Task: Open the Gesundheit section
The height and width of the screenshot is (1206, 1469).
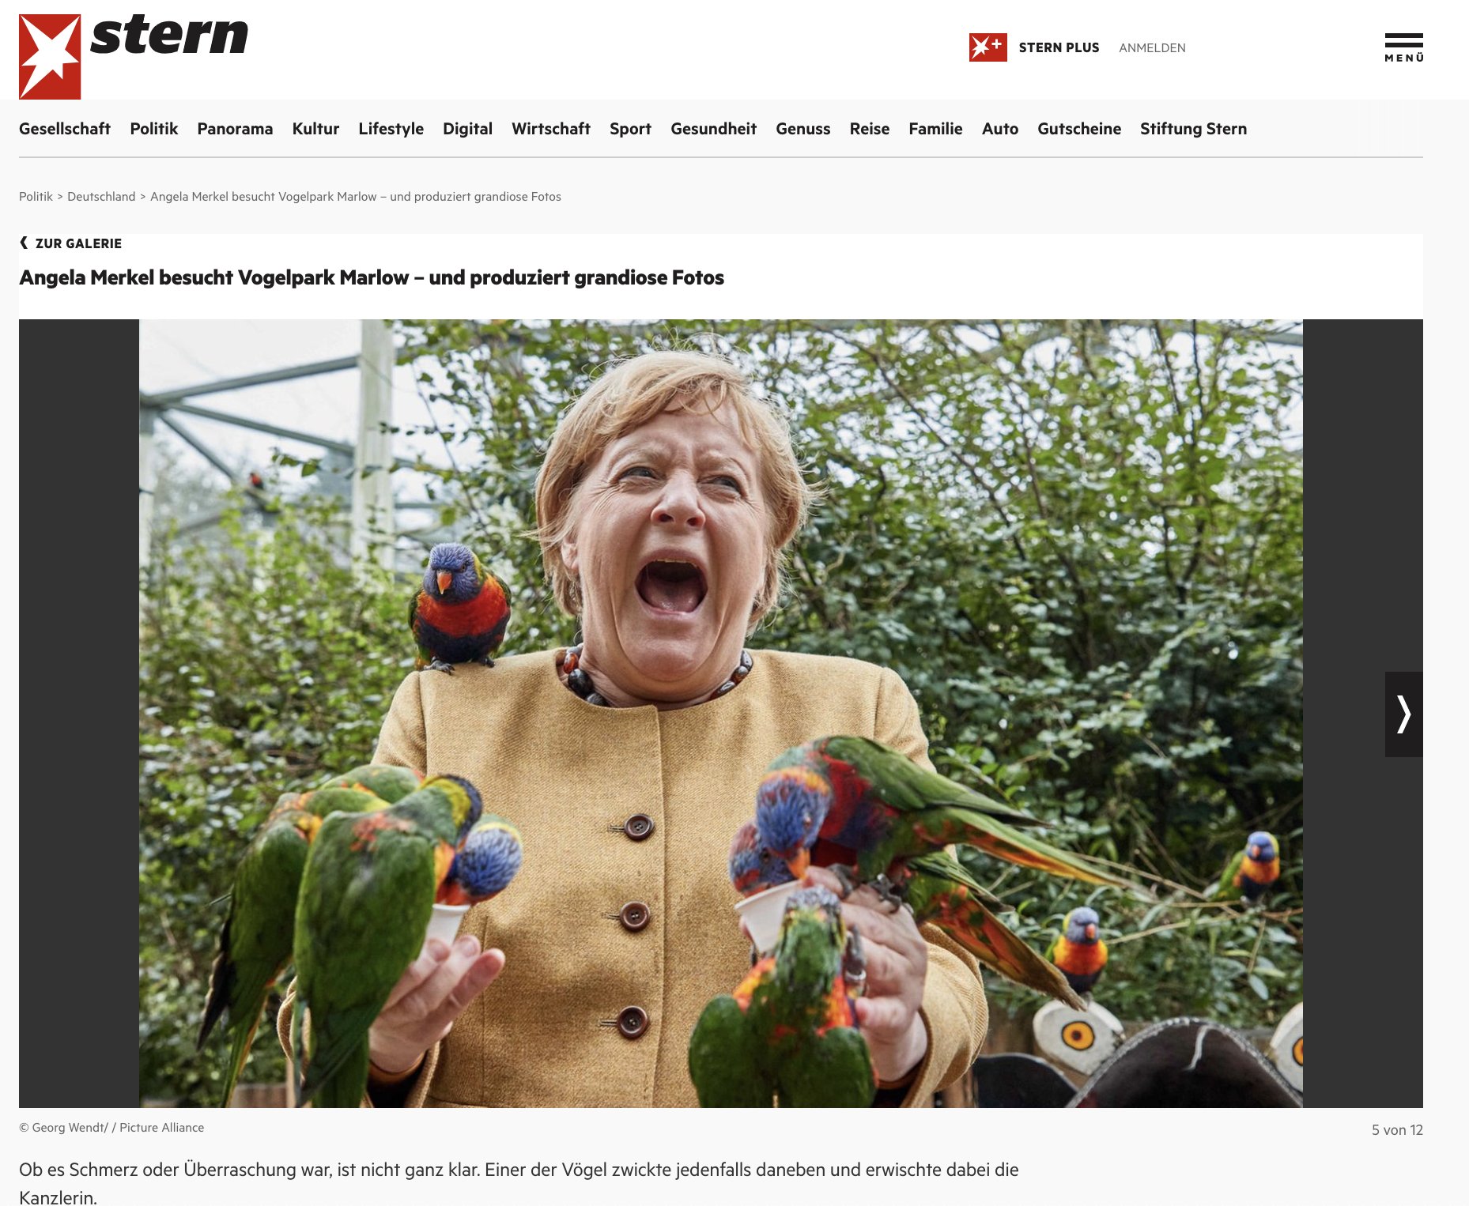Action: [713, 129]
